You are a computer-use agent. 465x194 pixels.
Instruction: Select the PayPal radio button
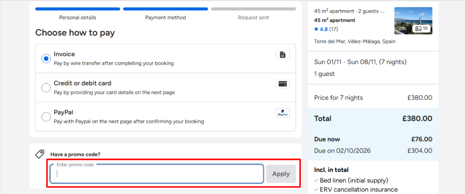[x=46, y=117]
